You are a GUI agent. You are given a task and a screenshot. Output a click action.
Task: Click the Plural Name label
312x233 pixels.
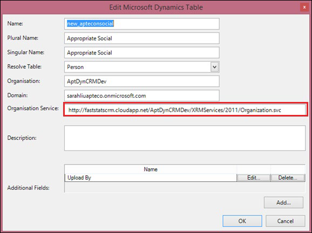tap(23, 38)
